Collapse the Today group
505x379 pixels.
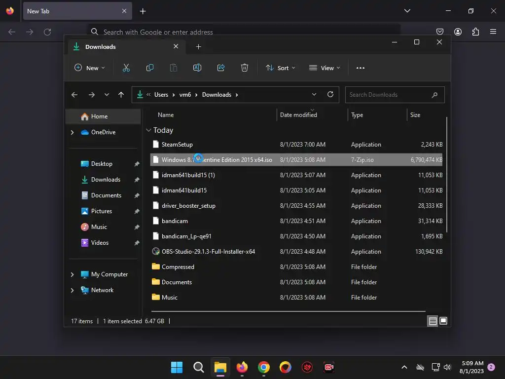[148, 130]
